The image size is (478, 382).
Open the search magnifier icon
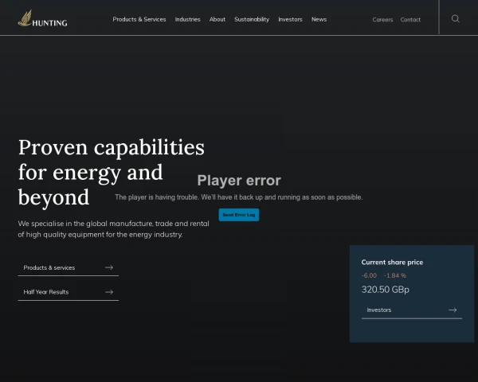[455, 18]
